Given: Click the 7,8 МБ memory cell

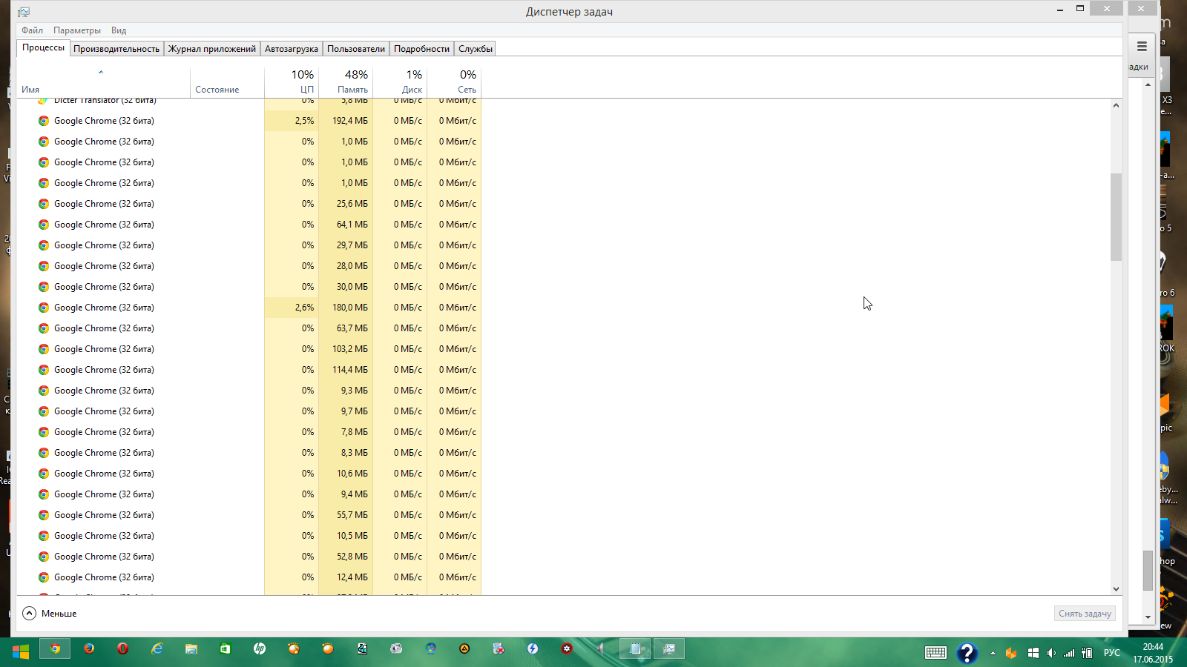Looking at the screenshot, I should pos(346,432).
